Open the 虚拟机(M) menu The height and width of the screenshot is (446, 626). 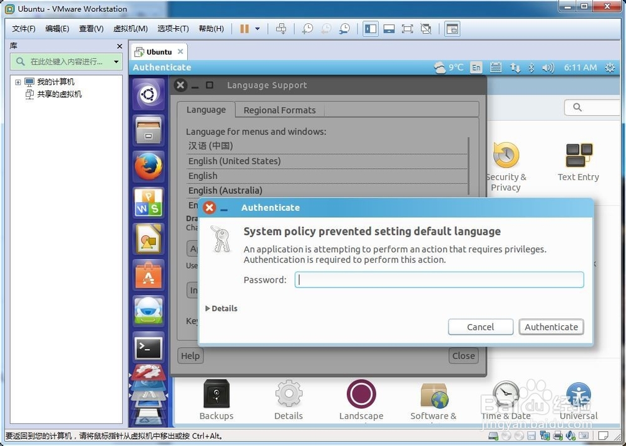tap(131, 29)
